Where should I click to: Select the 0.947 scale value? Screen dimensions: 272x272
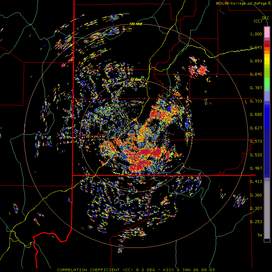pos(256,47)
